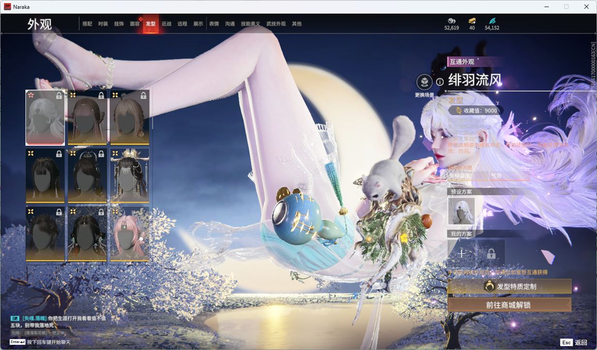This screenshot has width=597, height=350.
Task: Click the 我的方案 header
Action: 461,234
